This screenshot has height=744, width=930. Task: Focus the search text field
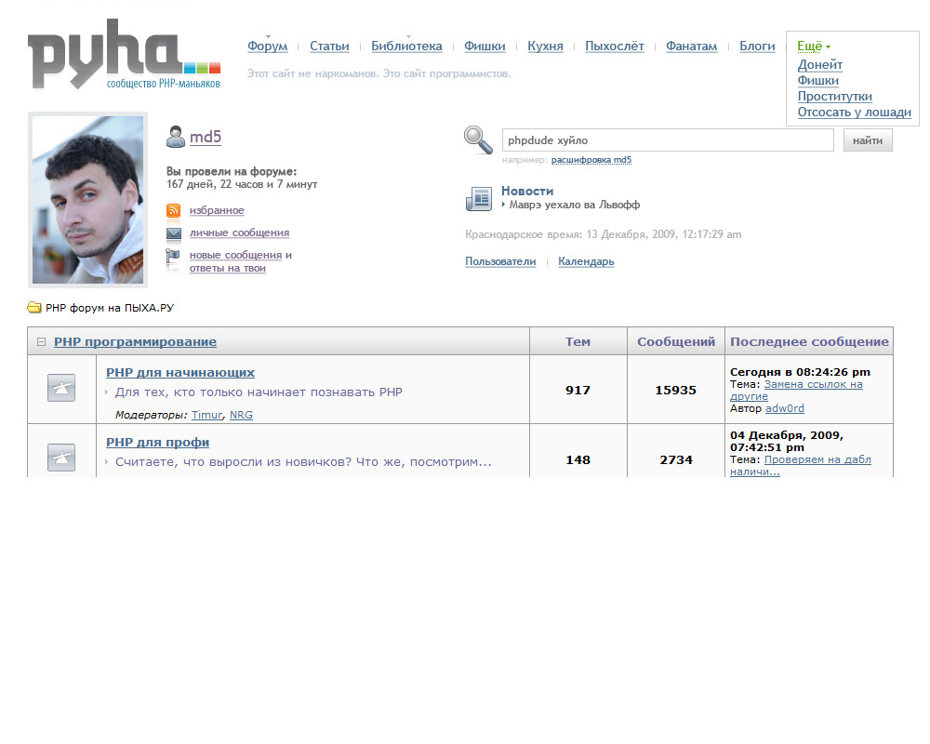[667, 140]
